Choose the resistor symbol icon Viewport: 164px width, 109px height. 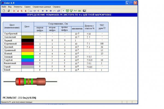(x=31, y=11)
